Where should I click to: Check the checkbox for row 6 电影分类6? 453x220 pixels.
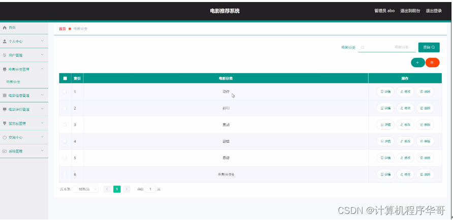click(64, 175)
